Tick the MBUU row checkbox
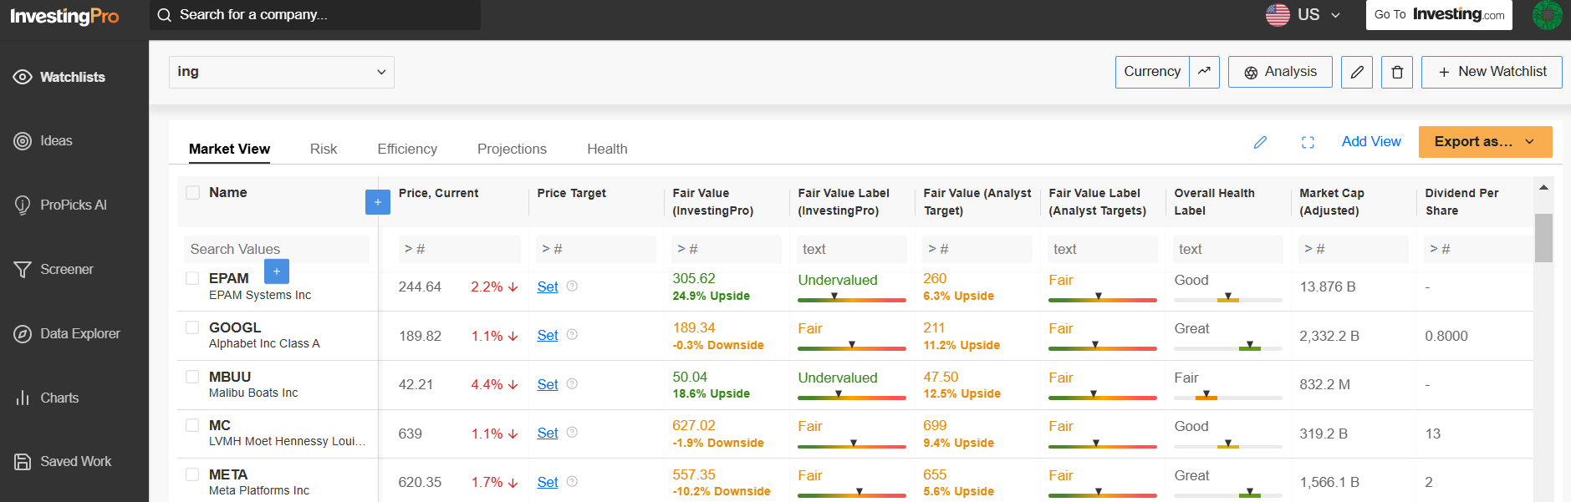The image size is (1571, 502). tap(193, 377)
